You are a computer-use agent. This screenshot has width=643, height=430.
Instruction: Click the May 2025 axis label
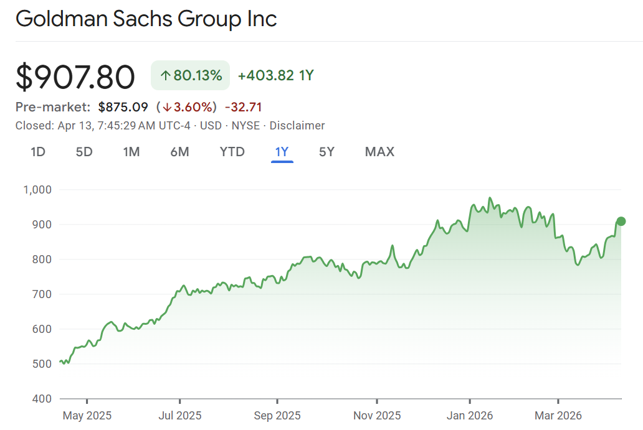[x=87, y=415]
